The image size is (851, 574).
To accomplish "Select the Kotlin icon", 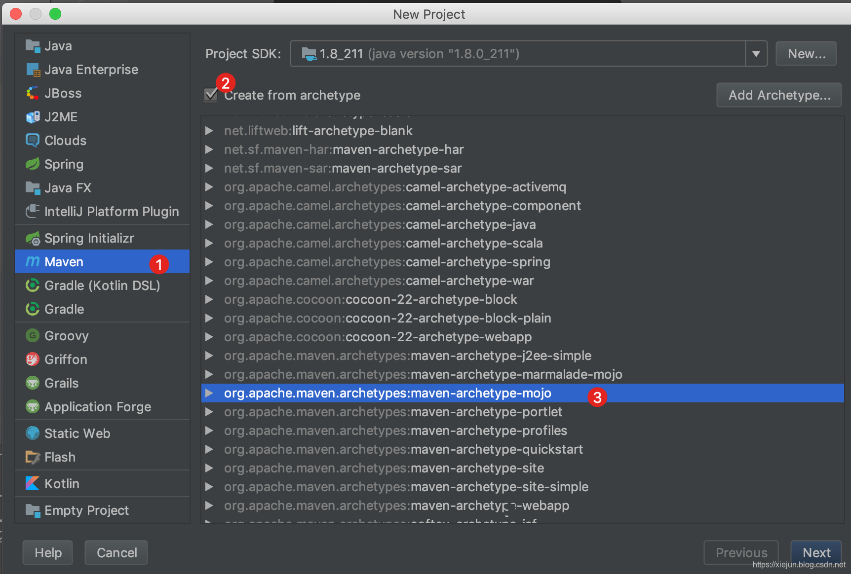I will point(33,484).
